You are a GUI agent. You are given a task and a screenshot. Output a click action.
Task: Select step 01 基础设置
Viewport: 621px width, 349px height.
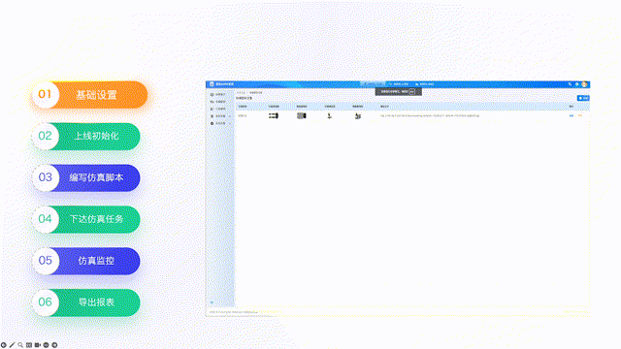click(x=89, y=95)
